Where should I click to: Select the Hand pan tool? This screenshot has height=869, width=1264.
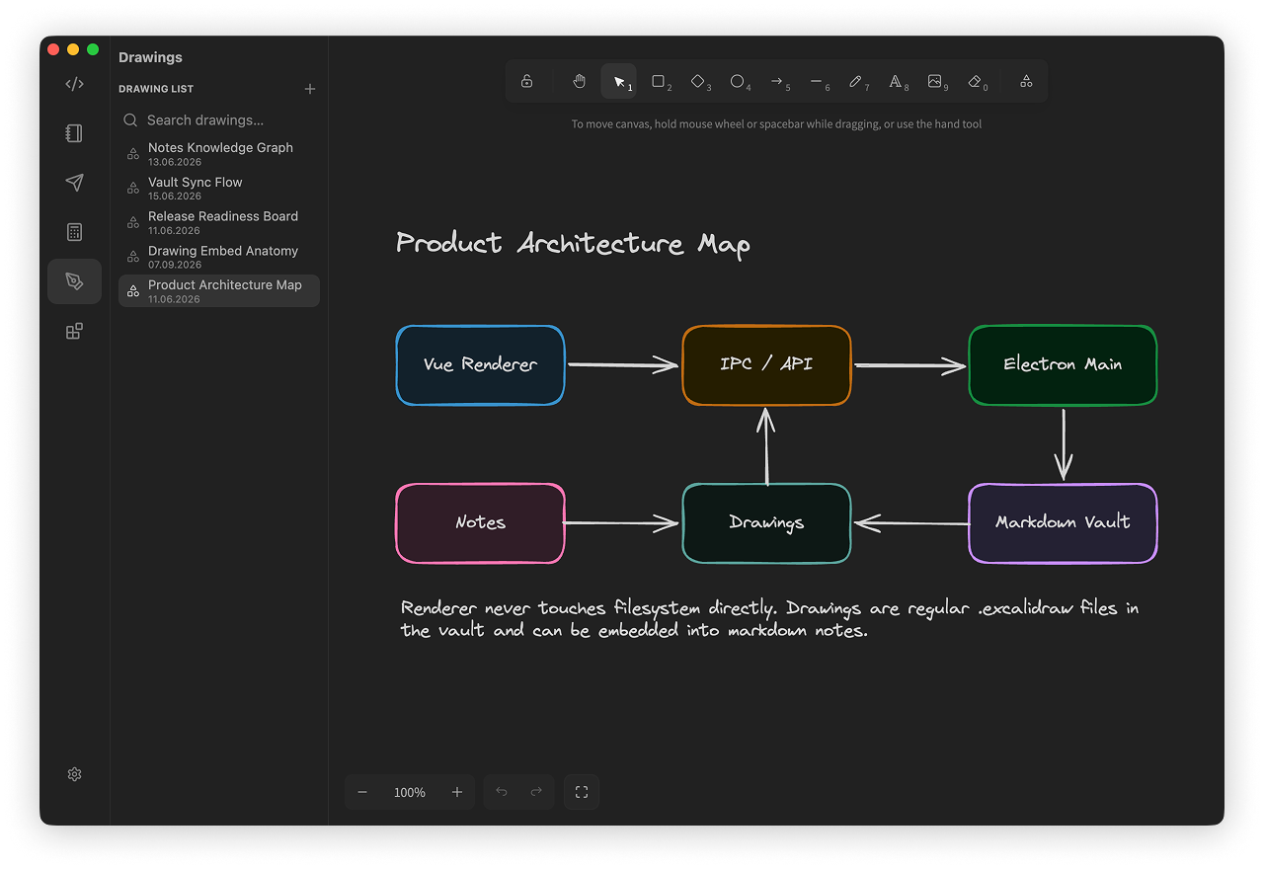coord(580,81)
